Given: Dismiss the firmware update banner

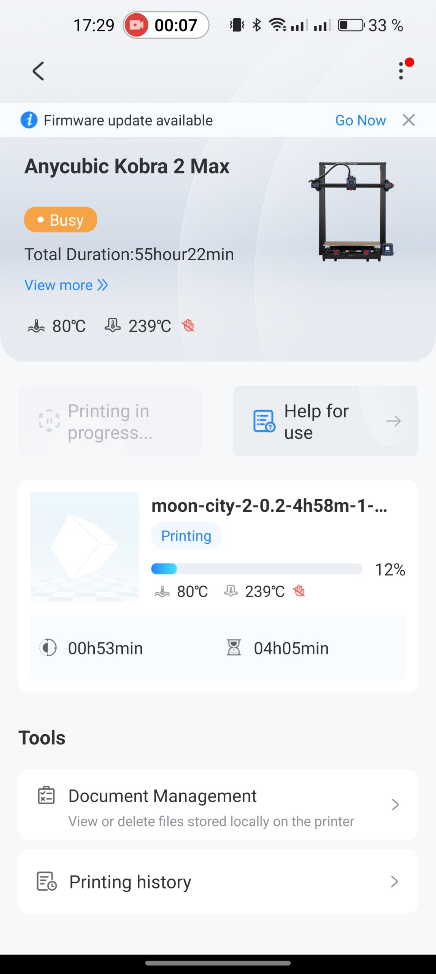Looking at the screenshot, I should (x=409, y=120).
